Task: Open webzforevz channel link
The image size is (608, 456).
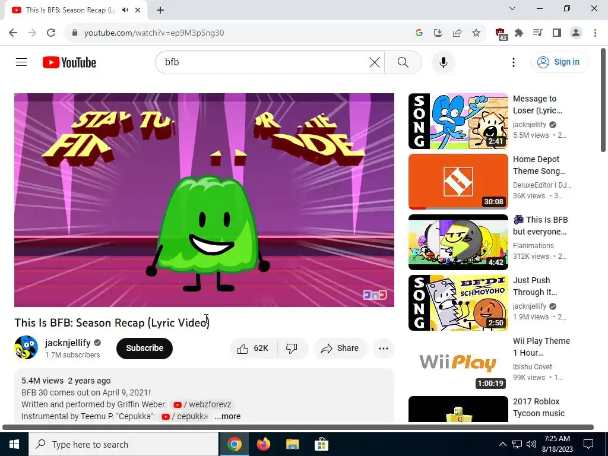Action: coord(202,404)
